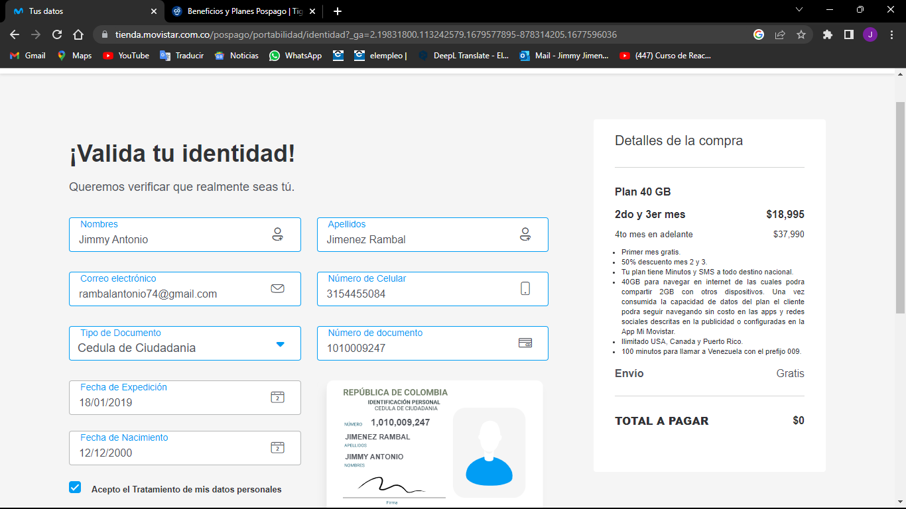The height and width of the screenshot is (509, 906).
Task: Click ID card icon in Número de documento
Action: pos(525,343)
